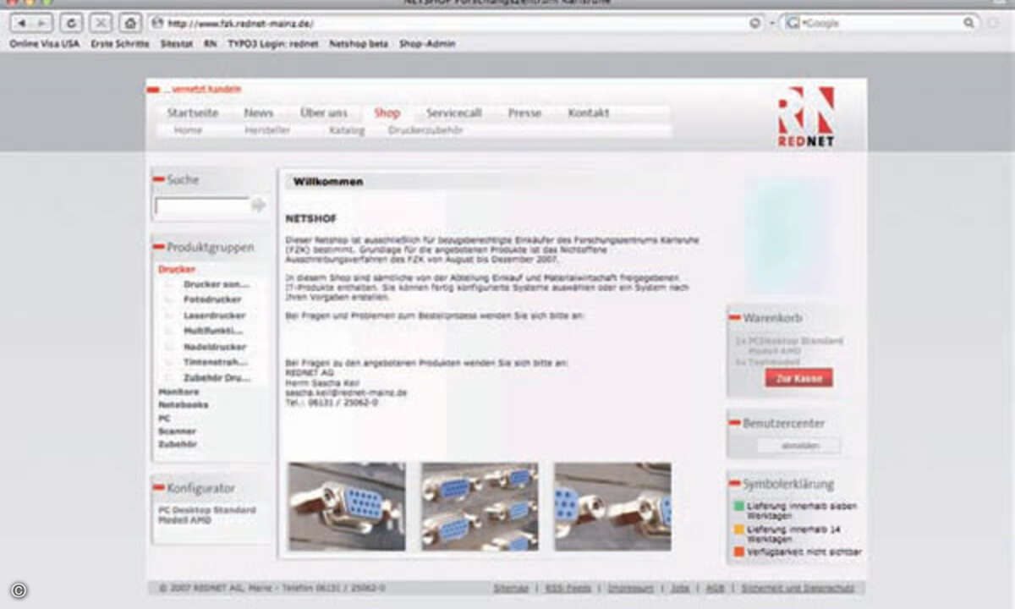
Task: Reload the page with the refresh icon
Action: (71, 24)
